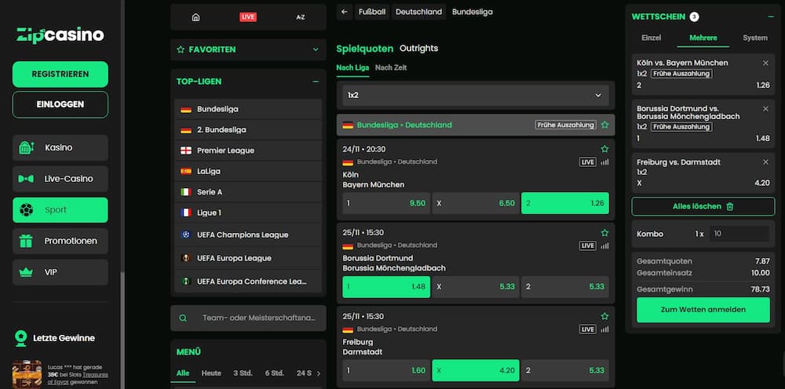The image size is (785, 389).
Task: Open Deutschland breadcrumb
Action: [419, 12]
